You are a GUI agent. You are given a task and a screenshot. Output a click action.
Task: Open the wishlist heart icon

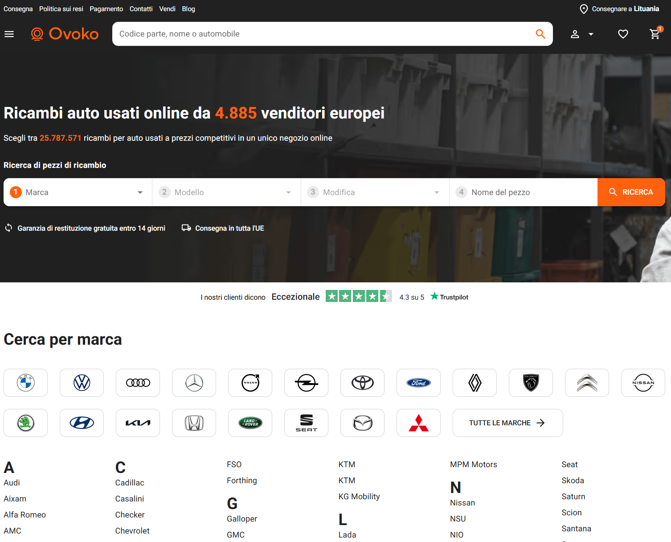[x=623, y=34]
